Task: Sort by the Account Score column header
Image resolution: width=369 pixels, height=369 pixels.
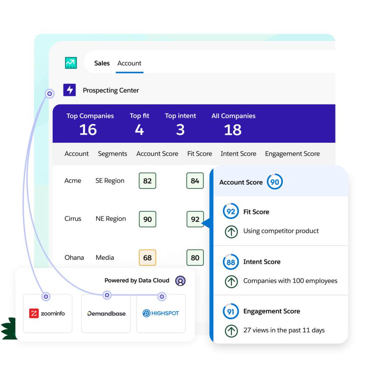Action: pyautogui.click(x=157, y=154)
